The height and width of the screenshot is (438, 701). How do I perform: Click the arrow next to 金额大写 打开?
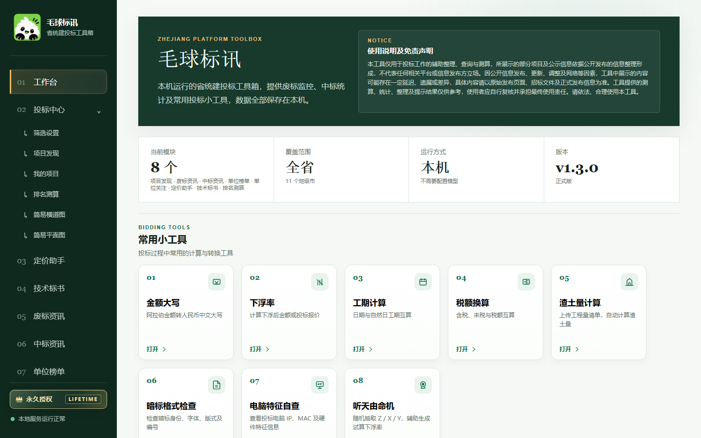pyautogui.click(x=165, y=349)
